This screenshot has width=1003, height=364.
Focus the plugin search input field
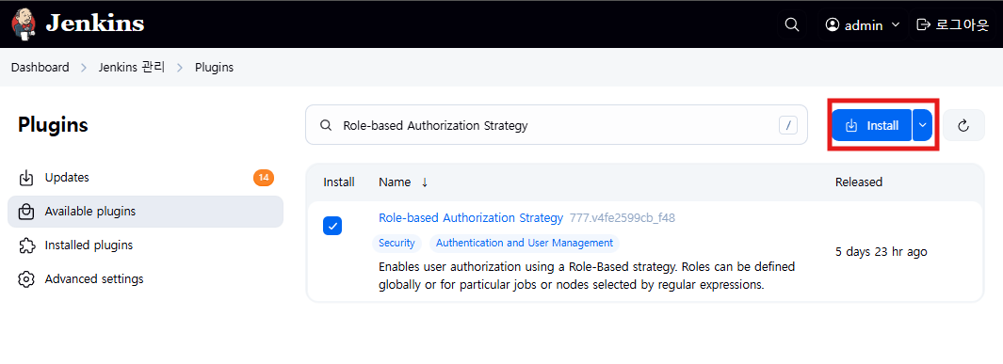pos(557,126)
